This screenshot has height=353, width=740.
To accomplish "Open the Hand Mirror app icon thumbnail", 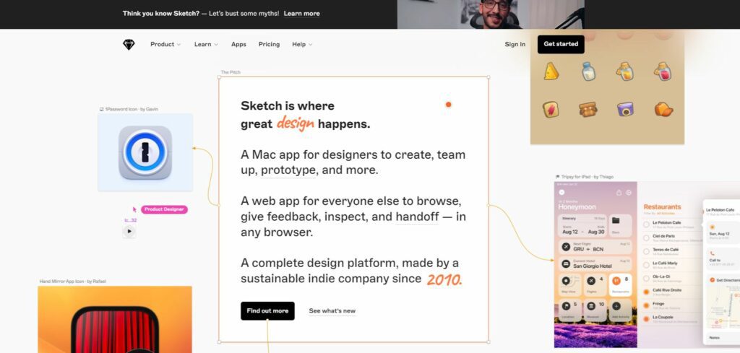I will (x=115, y=320).
